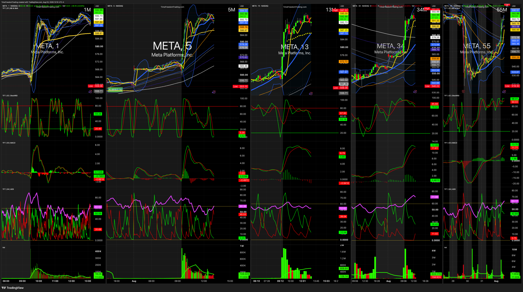Click the 20.40 StochRSI value on the 1M chart
The image size is (523, 292).
click(x=98, y=129)
